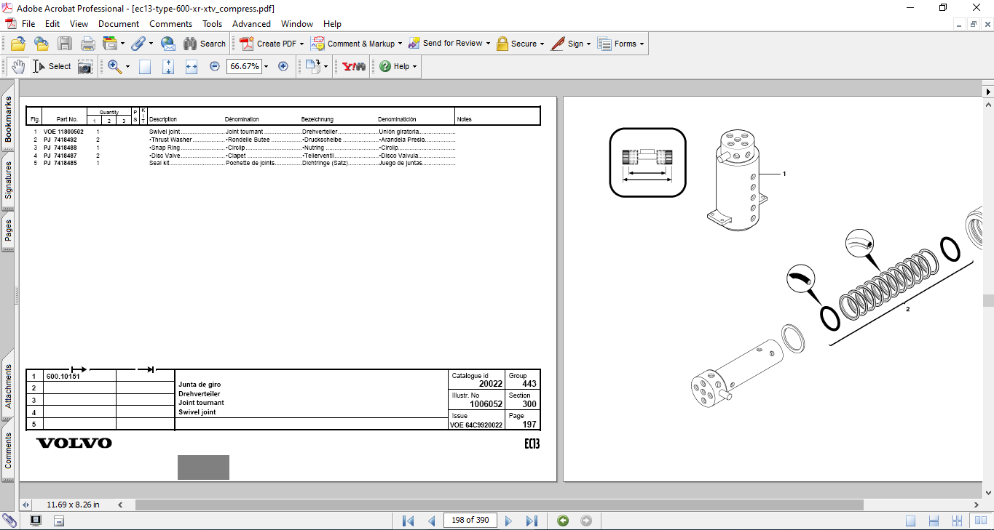The image size is (994, 530).
Task: Click the Yahoo search toolbar icon
Action: click(x=354, y=66)
